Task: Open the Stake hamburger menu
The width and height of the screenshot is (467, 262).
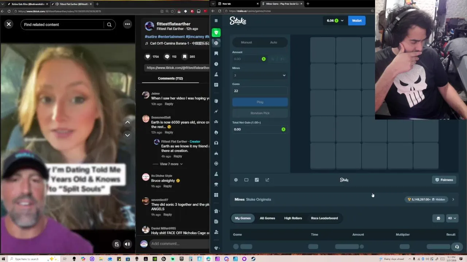Action: click(x=216, y=21)
